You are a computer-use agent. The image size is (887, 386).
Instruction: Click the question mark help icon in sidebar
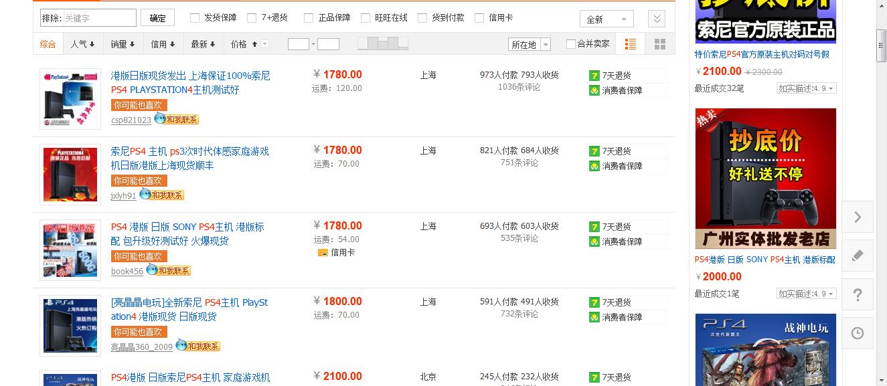tap(858, 294)
